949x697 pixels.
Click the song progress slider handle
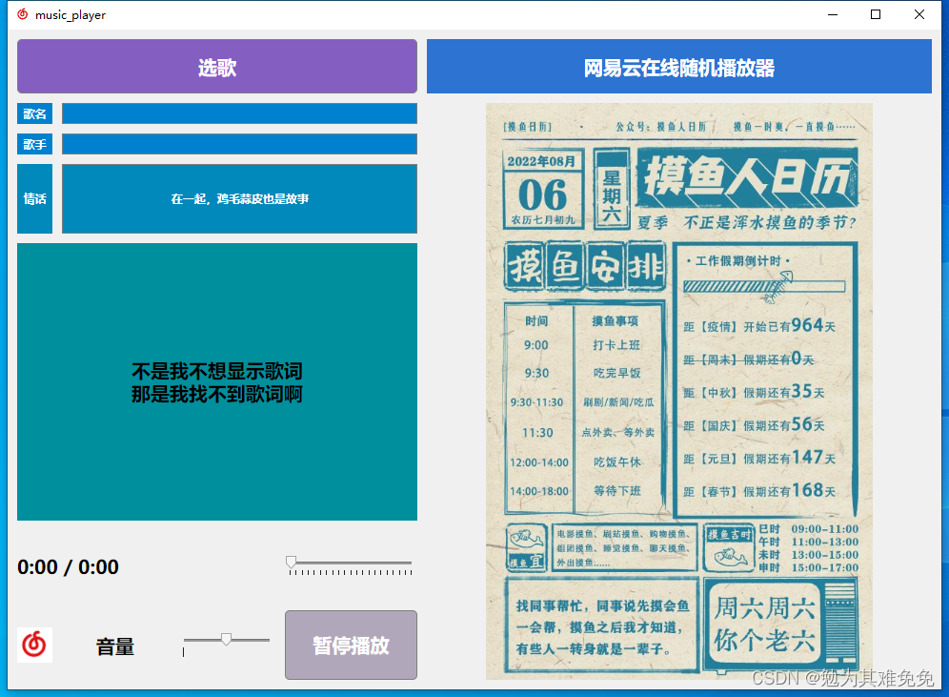click(x=292, y=562)
